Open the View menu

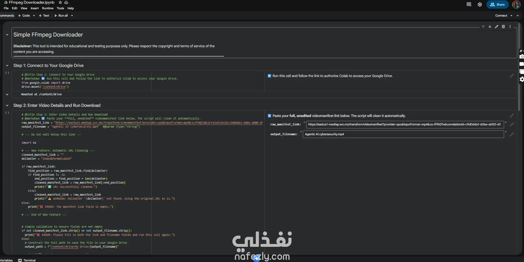click(x=24, y=8)
